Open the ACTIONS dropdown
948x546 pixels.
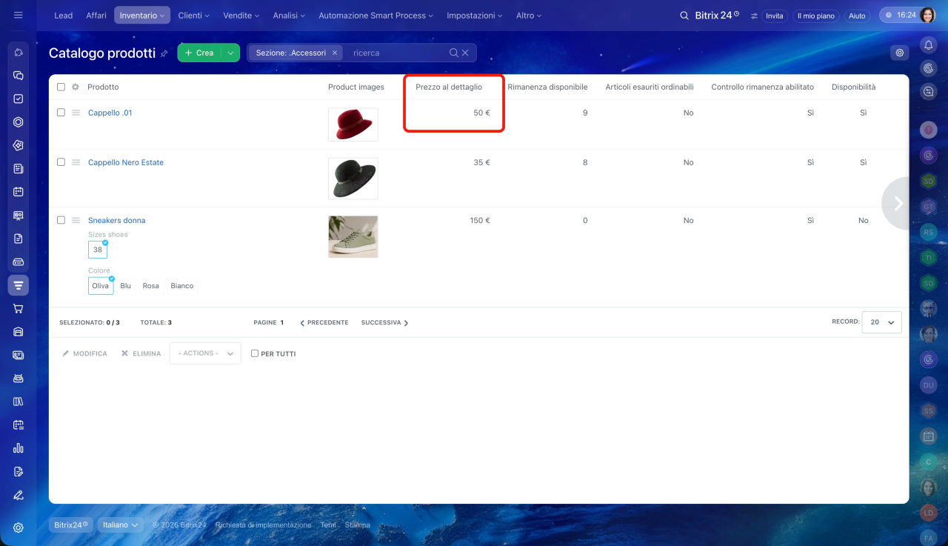205,353
